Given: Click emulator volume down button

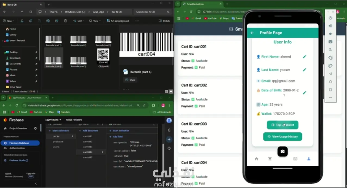Looking at the screenshot, I should tap(330, 34).
